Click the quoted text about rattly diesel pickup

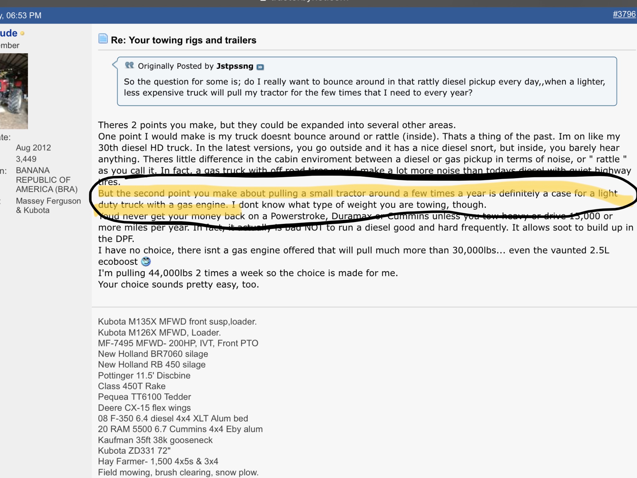[365, 87]
